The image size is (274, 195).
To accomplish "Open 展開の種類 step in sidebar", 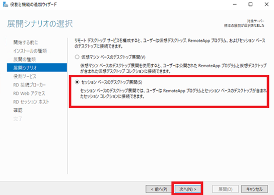I will pyautogui.click(x=25, y=59).
